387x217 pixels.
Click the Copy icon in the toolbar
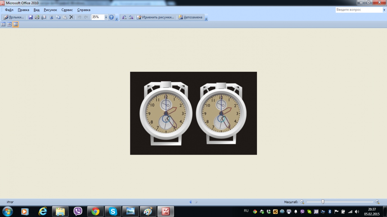click(58, 17)
